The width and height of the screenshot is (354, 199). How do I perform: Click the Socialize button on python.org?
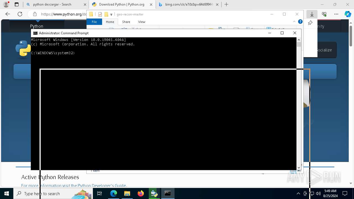point(324,50)
